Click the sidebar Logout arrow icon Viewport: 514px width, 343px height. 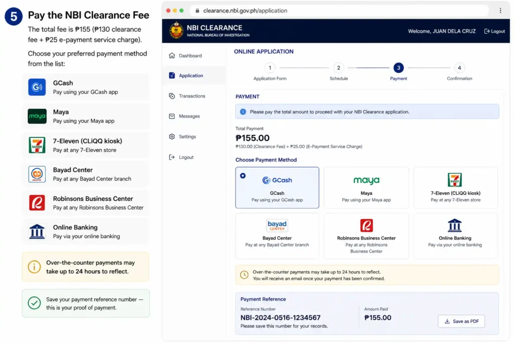172,157
